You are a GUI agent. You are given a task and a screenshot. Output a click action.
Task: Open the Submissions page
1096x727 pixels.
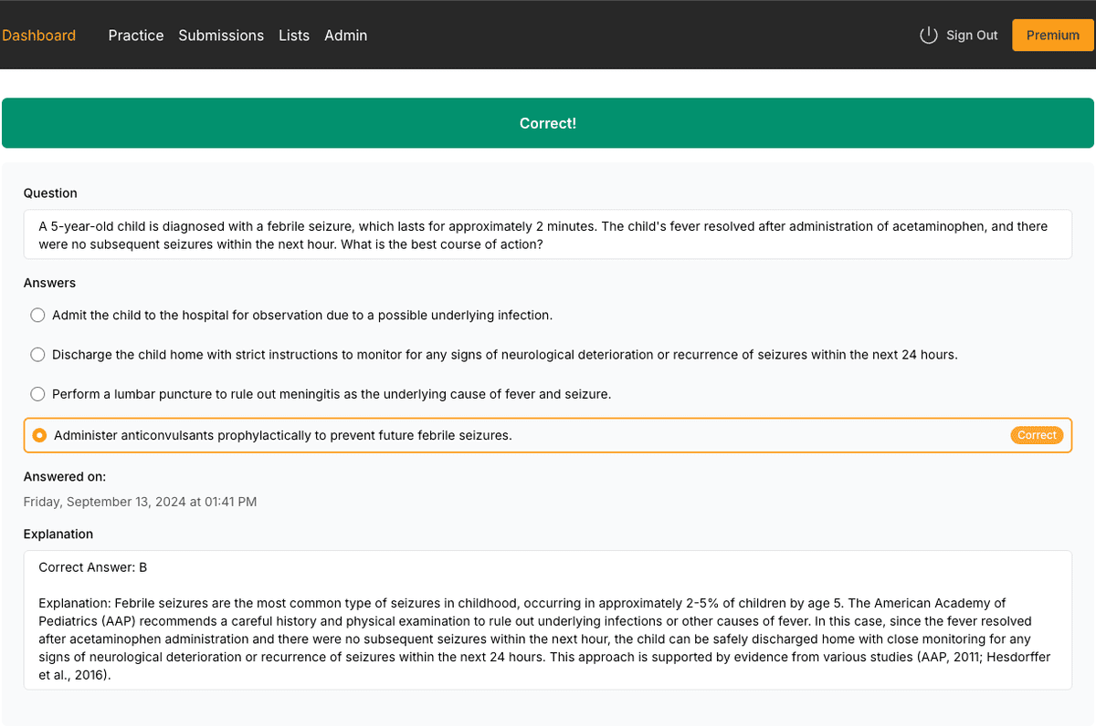pyautogui.click(x=221, y=36)
